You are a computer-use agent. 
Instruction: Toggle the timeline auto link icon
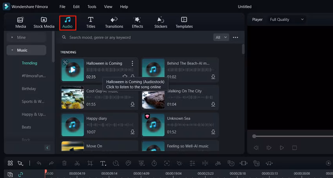[x=21, y=175]
